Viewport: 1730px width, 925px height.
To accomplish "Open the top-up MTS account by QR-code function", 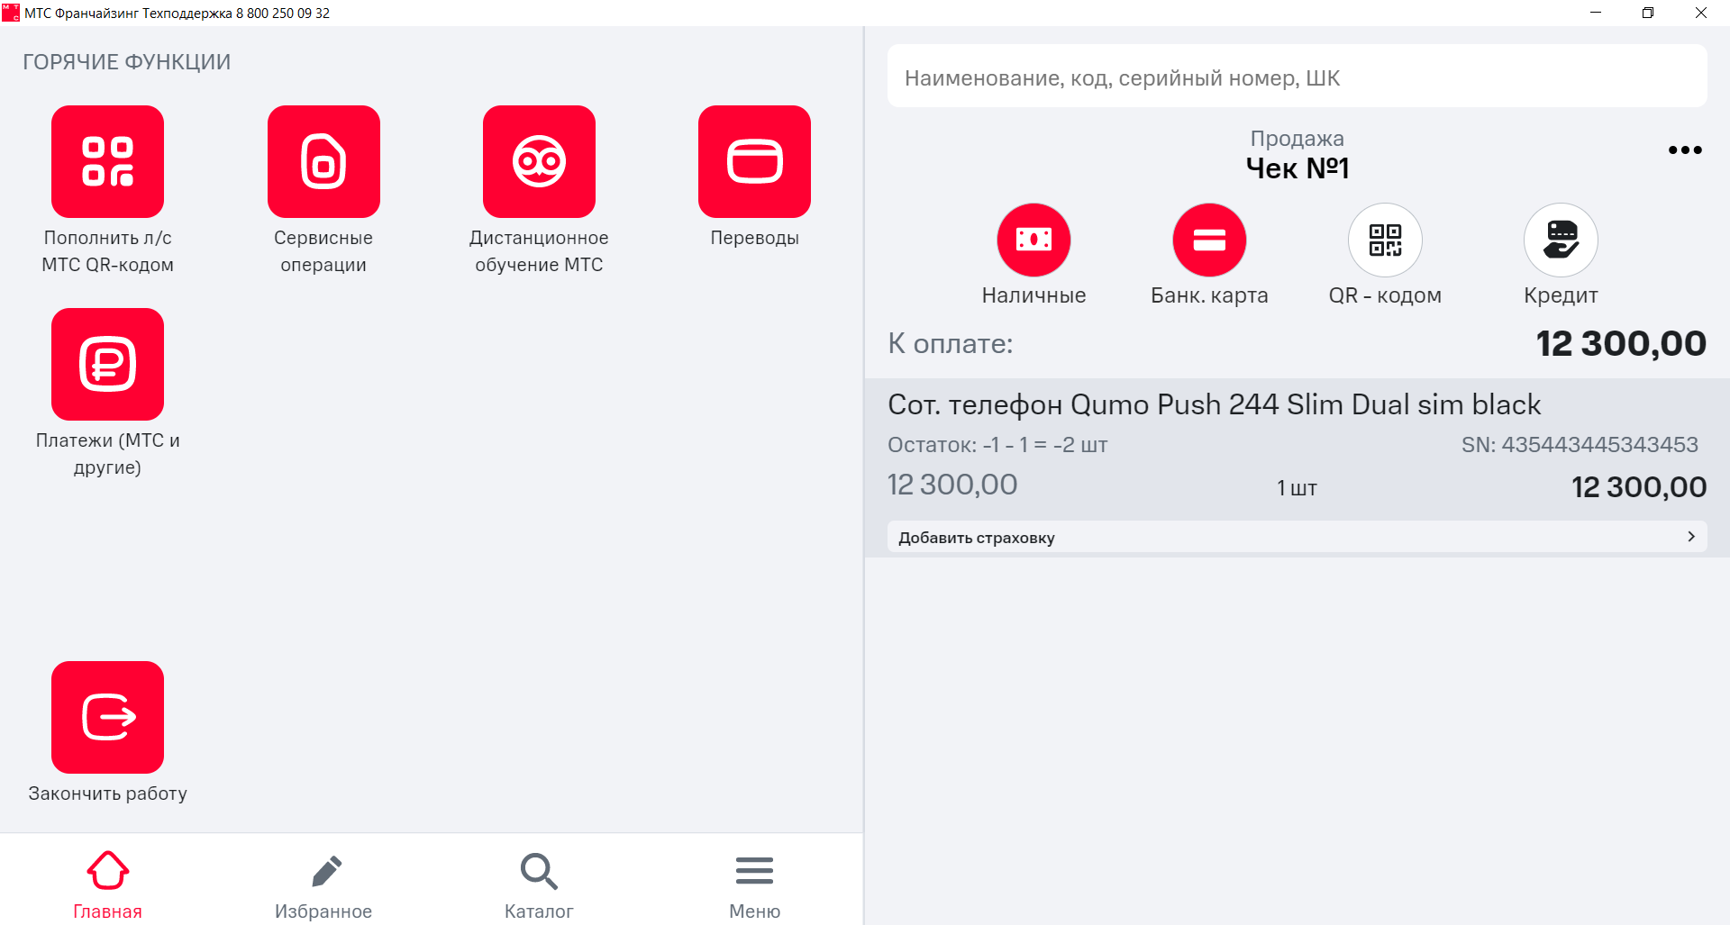I will tap(107, 162).
